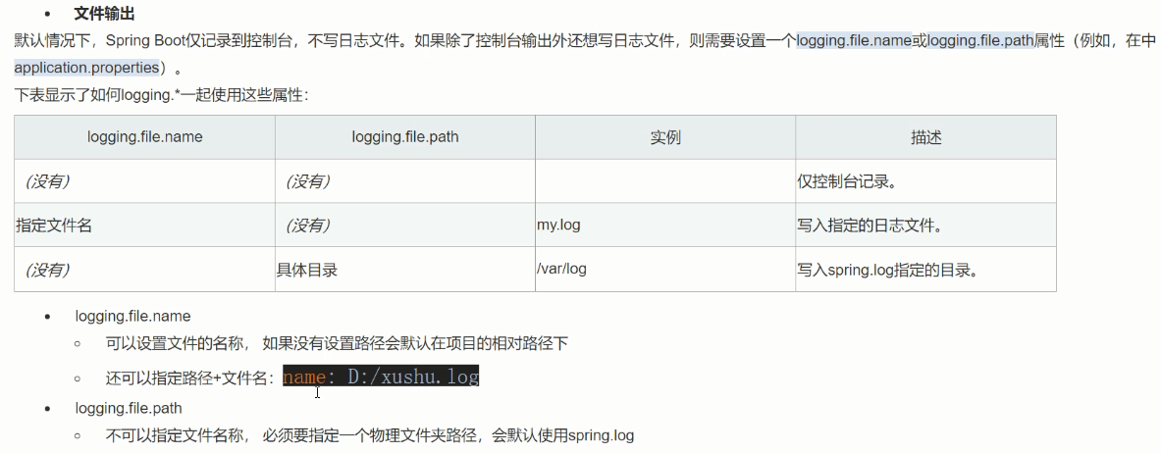The height and width of the screenshot is (453, 1161).
Task: Click the name: D:/xushu.log code snippet
Action: click(381, 377)
